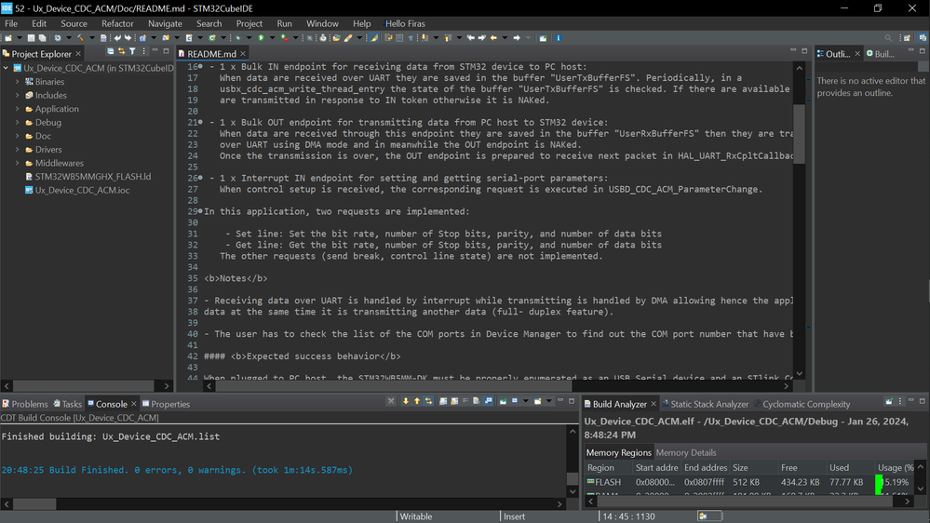
Task: Expand the Doc folder node
Action: 17,137
